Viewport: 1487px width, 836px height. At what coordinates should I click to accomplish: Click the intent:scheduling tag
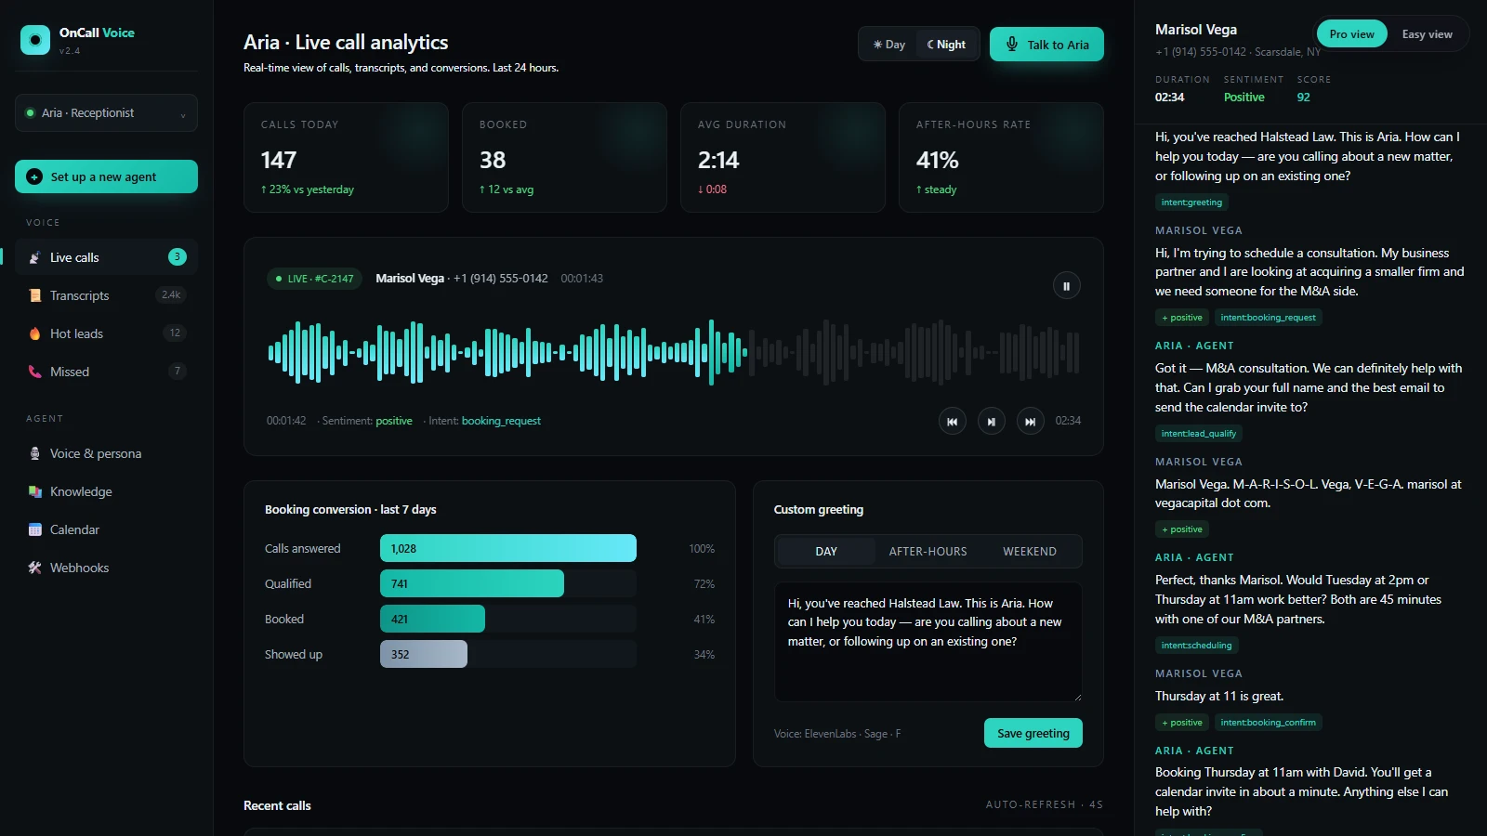(1196, 646)
